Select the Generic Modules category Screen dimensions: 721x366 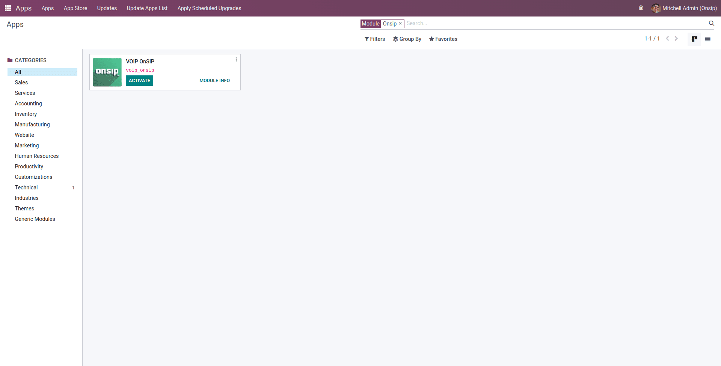42,219
